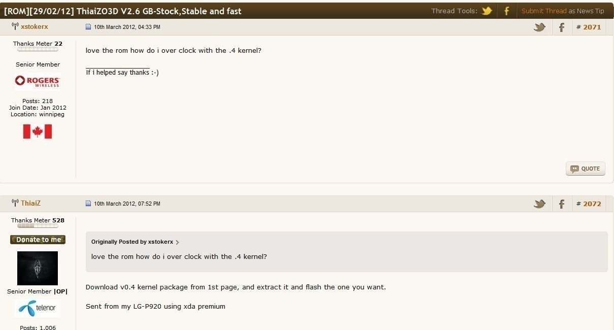Click online status icon beside xstokerx
This screenshot has width=614, height=330.
pos(15,26)
